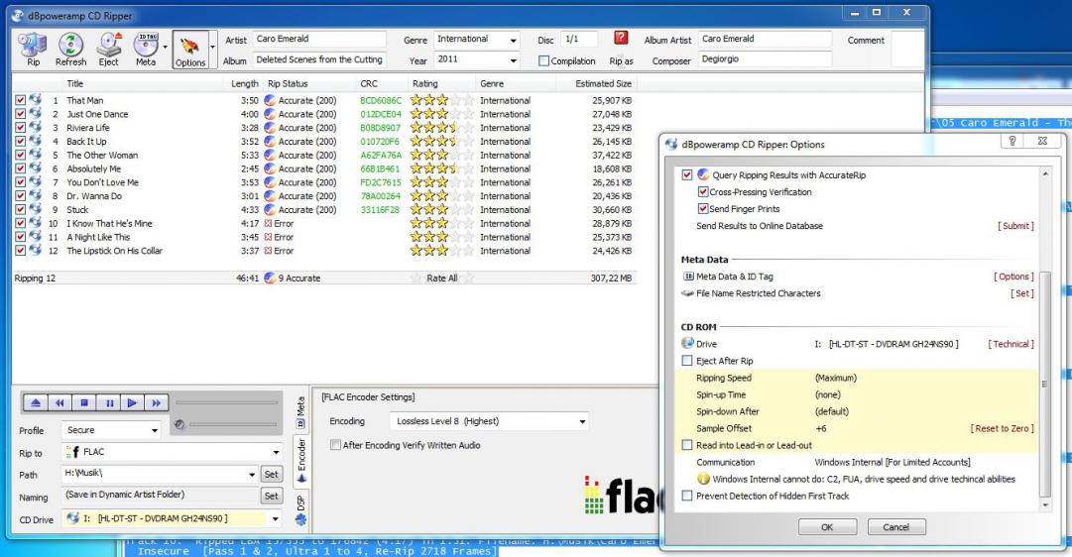Expand the Rip to FLAC format dropdown

tap(159, 453)
